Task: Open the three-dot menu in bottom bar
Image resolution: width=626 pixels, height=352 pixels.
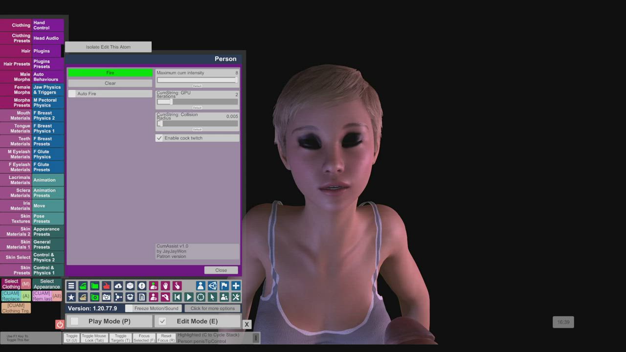Action: click(255, 338)
